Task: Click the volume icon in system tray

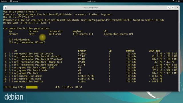Action: pyautogui.click(x=176, y=1)
